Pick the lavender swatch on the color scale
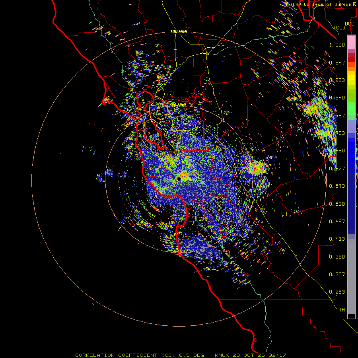Image resolution: width=358 pixels, height=358 pixels. point(351,126)
